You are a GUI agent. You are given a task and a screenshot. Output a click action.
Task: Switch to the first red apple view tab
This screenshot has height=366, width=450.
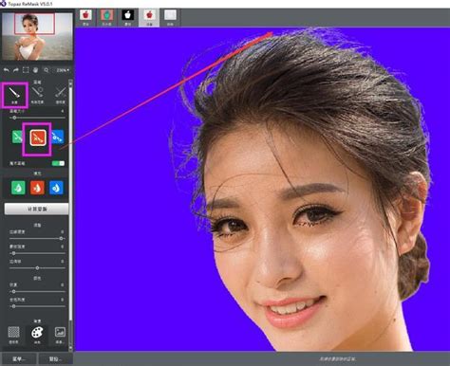(x=85, y=17)
